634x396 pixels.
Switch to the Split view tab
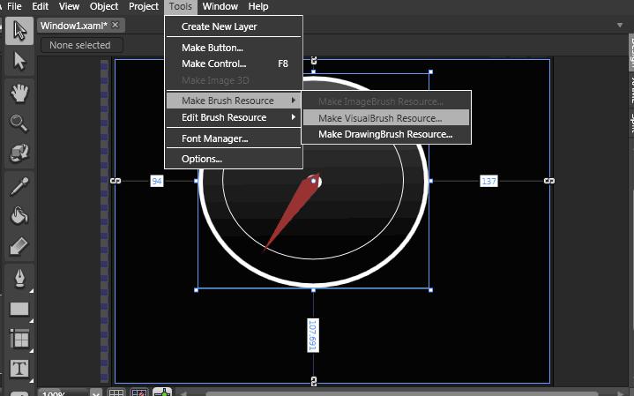tap(631, 123)
